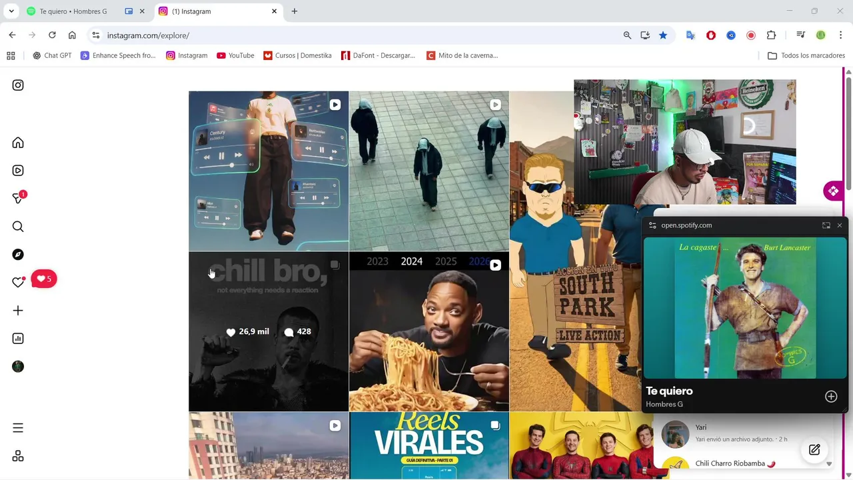Toggle the bookmark star for this page
This screenshot has width=853, height=480.
[663, 35]
